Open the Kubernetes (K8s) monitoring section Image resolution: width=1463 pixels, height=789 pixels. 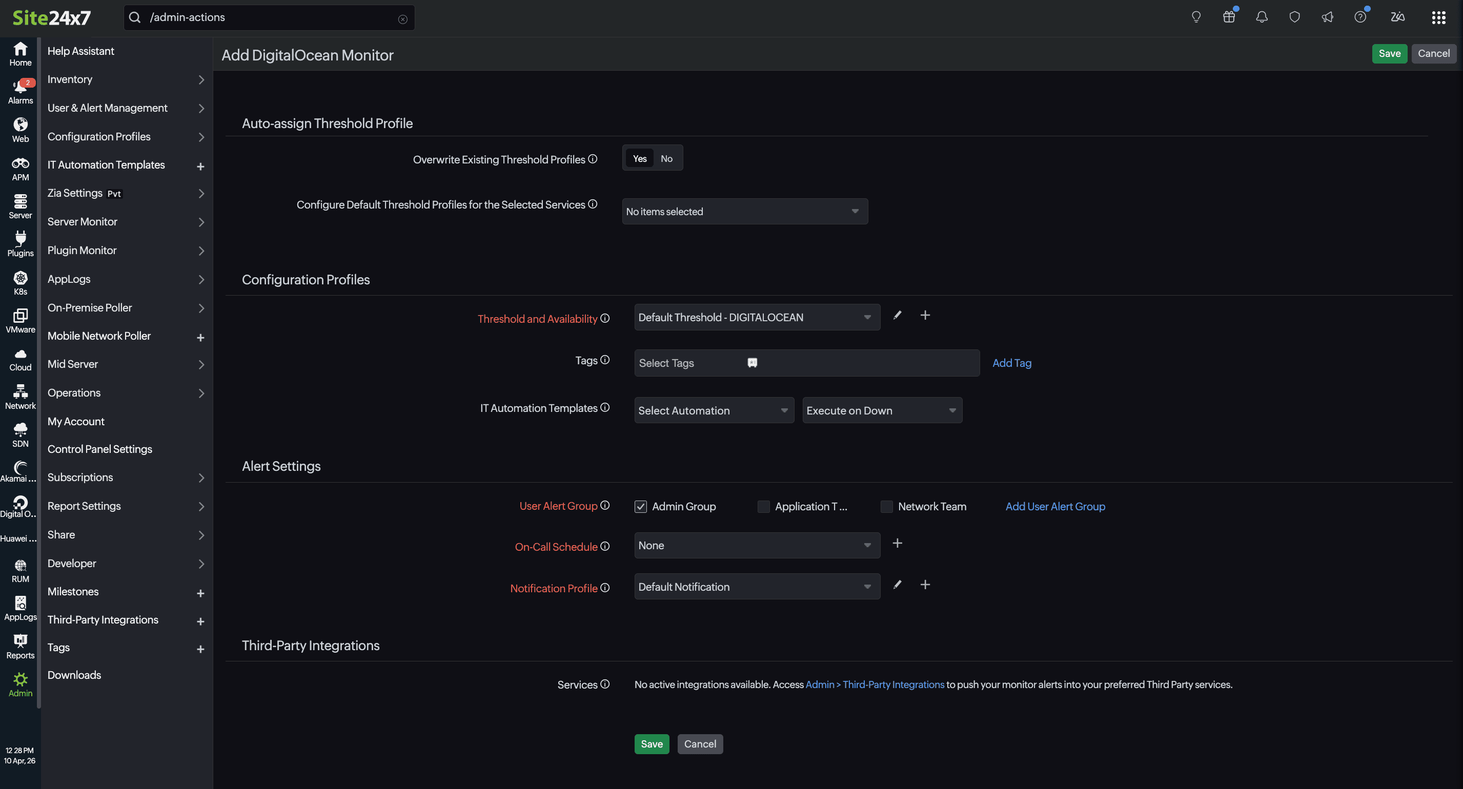tap(20, 283)
